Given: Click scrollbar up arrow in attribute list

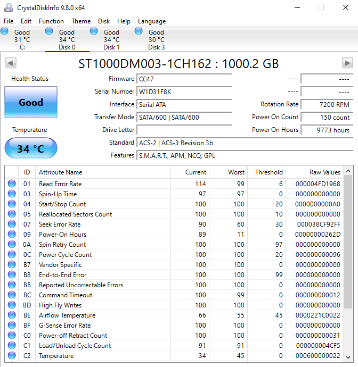Looking at the screenshot, I should pyautogui.click(x=348, y=171).
